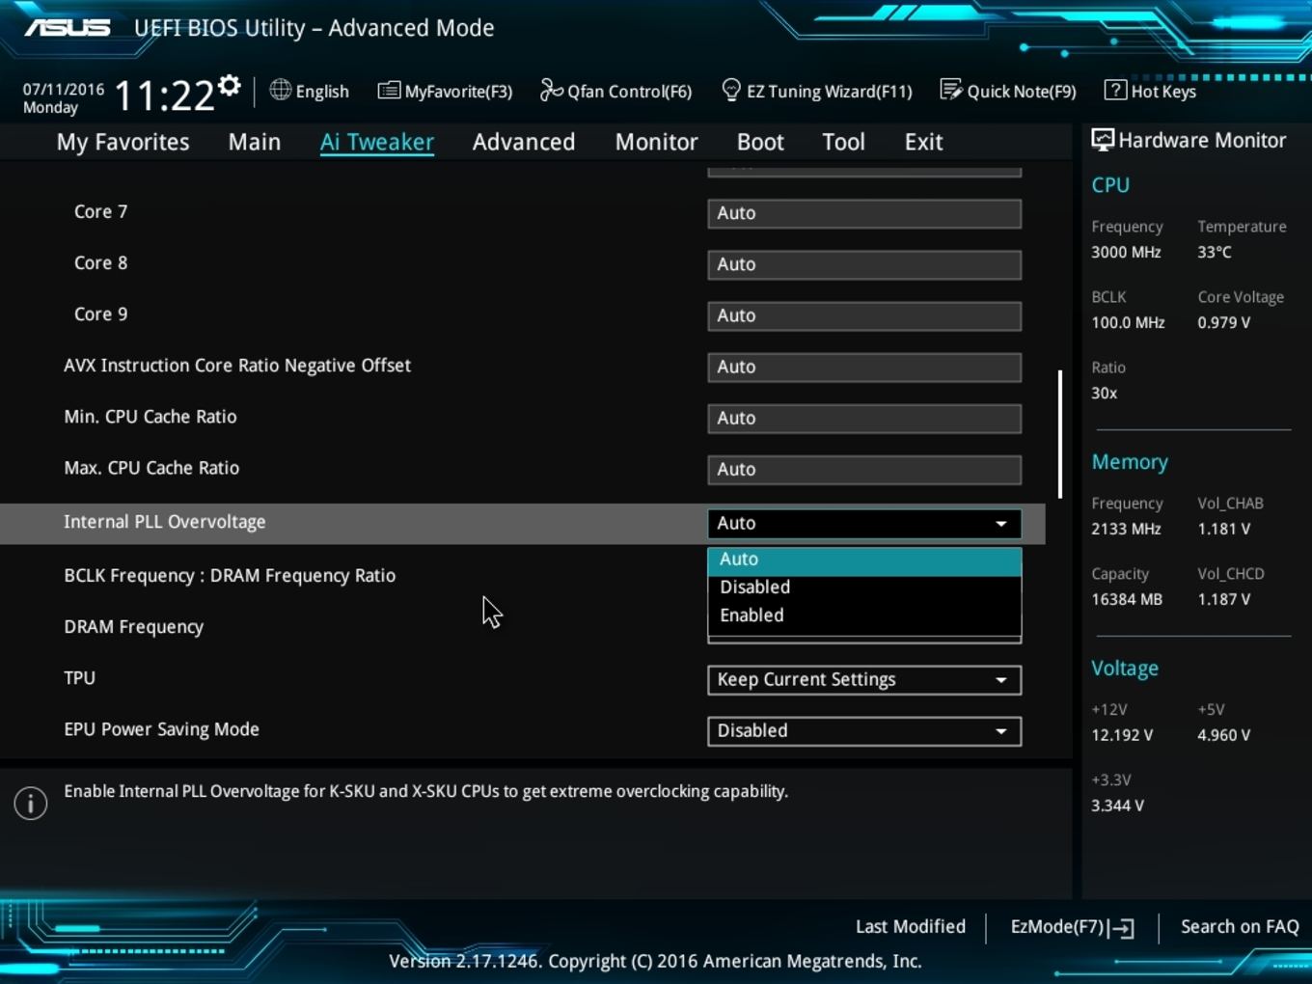Click the 07/11/2016 Monday date
Image resolution: width=1312 pixels, height=984 pixels.
pyautogui.click(x=64, y=98)
